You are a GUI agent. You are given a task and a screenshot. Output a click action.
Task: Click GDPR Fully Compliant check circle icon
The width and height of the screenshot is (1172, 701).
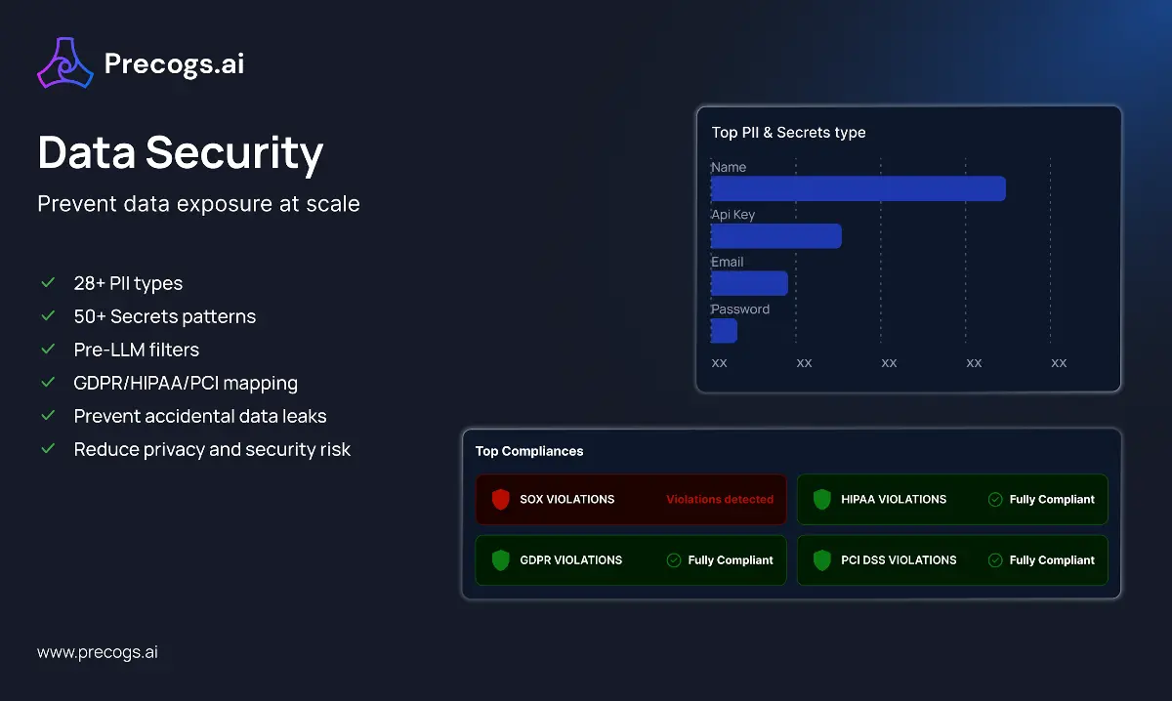[674, 560]
